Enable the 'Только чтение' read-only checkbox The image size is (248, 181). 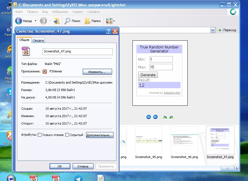click(40, 135)
